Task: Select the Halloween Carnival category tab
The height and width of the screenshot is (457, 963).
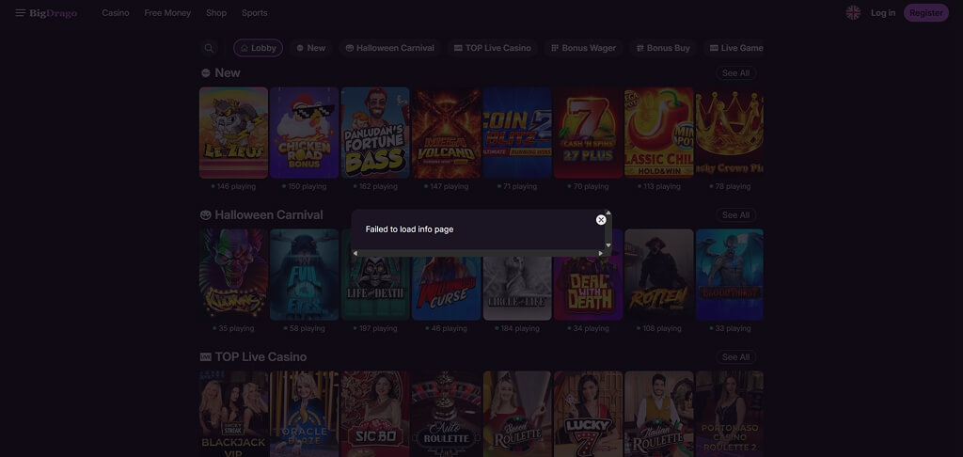Action: (390, 48)
